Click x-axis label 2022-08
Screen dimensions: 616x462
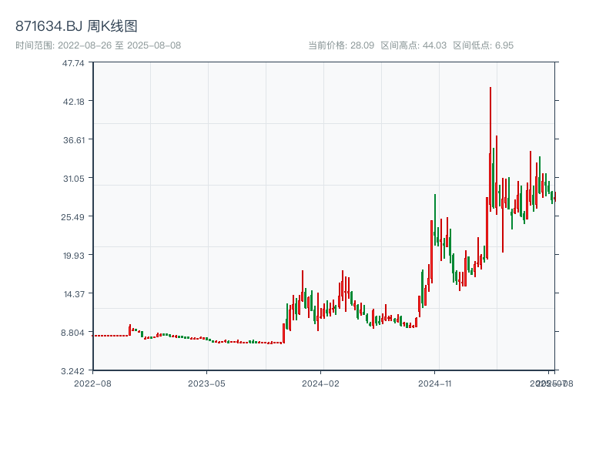pos(92,383)
